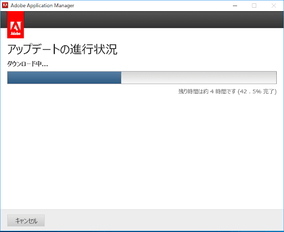Cancel the update with キャンセル button

coord(26,220)
